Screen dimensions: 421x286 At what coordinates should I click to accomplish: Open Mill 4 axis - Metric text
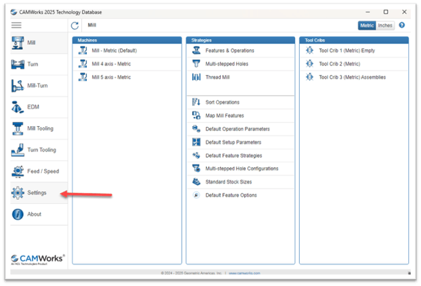111,64
